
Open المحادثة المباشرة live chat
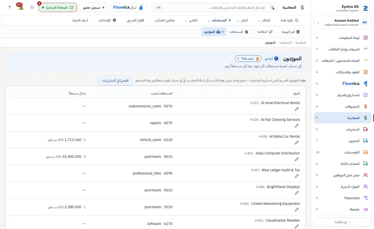(x=58, y=7)
